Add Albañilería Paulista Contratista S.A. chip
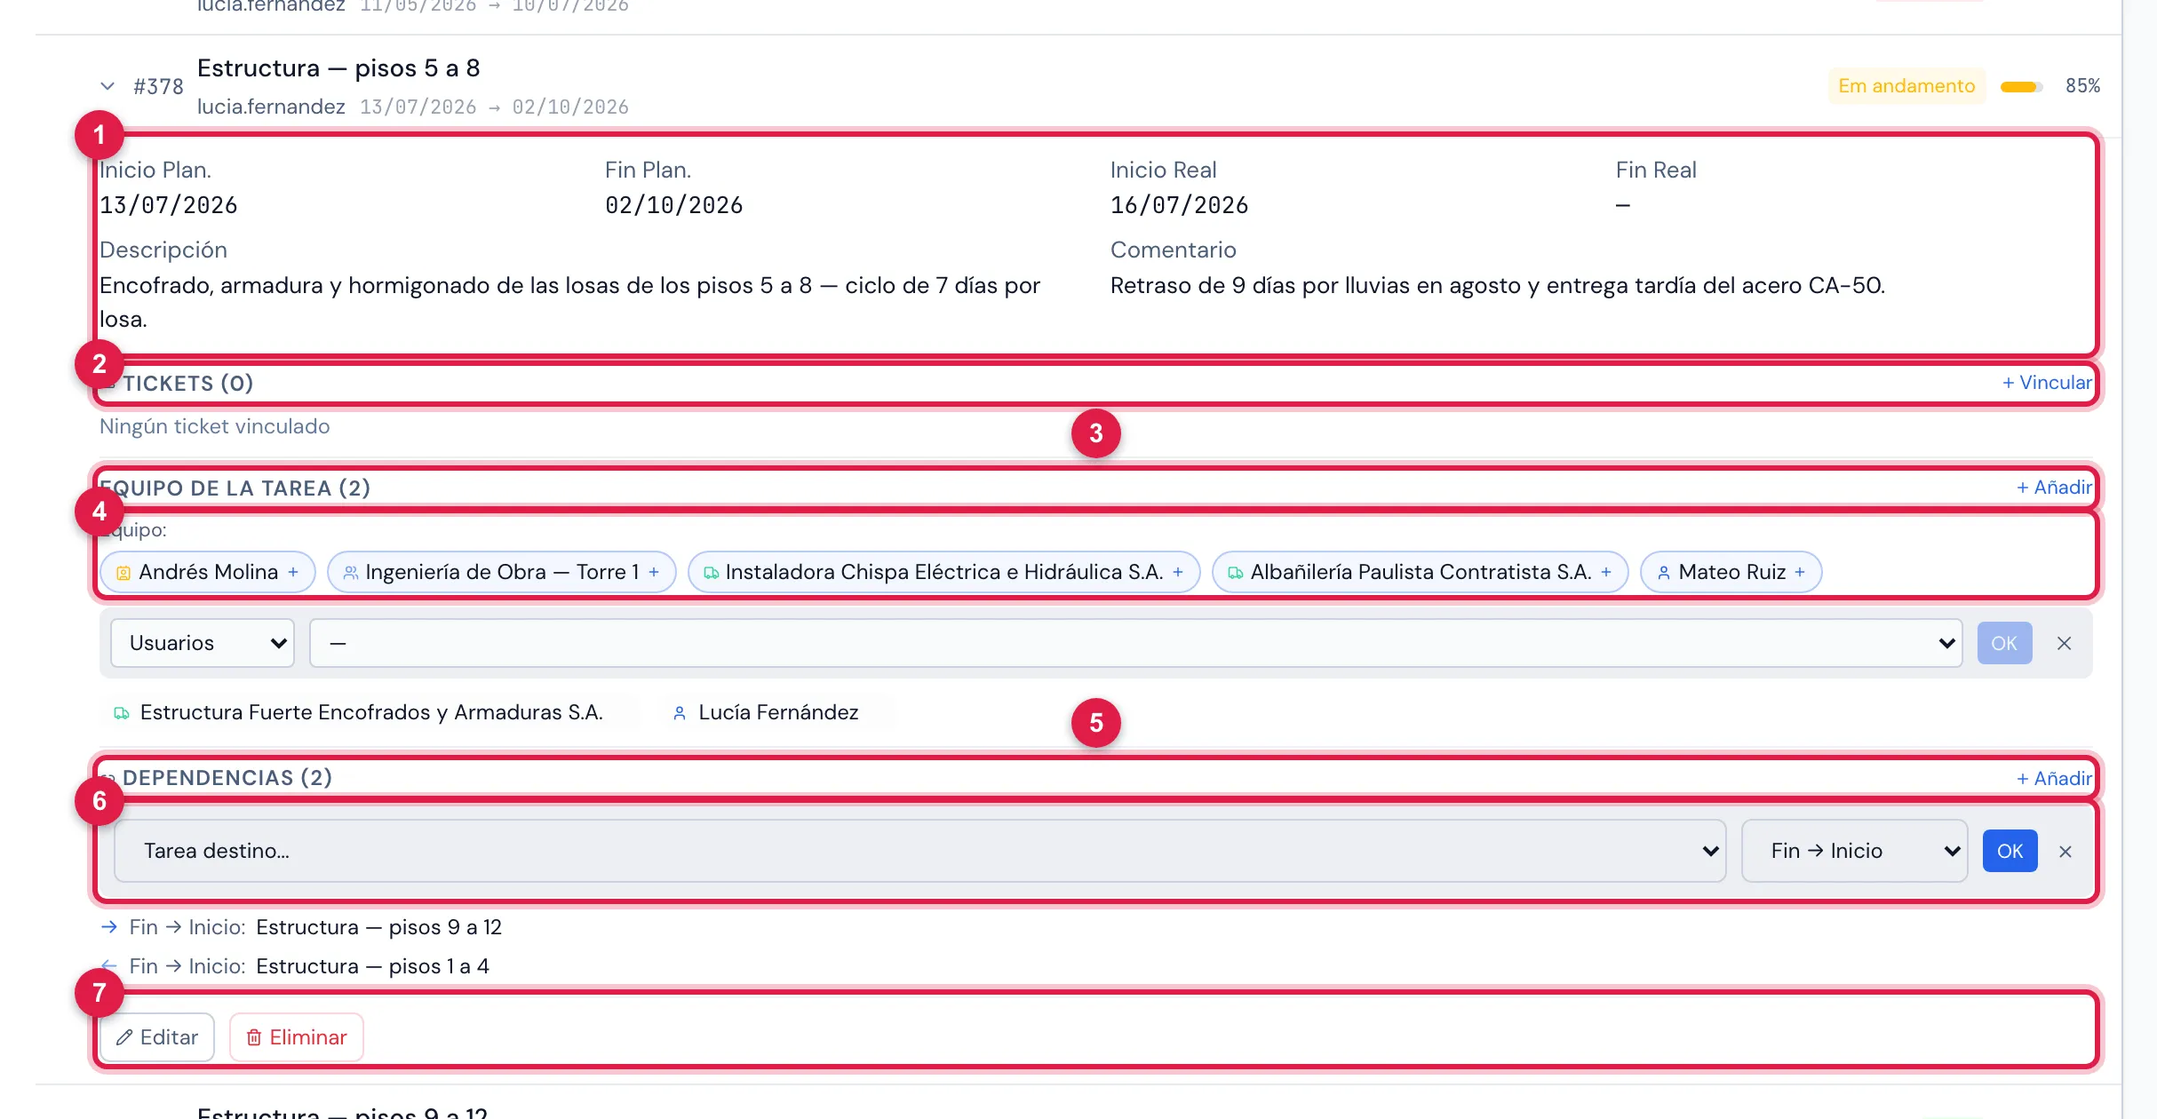 (1421, 572)
